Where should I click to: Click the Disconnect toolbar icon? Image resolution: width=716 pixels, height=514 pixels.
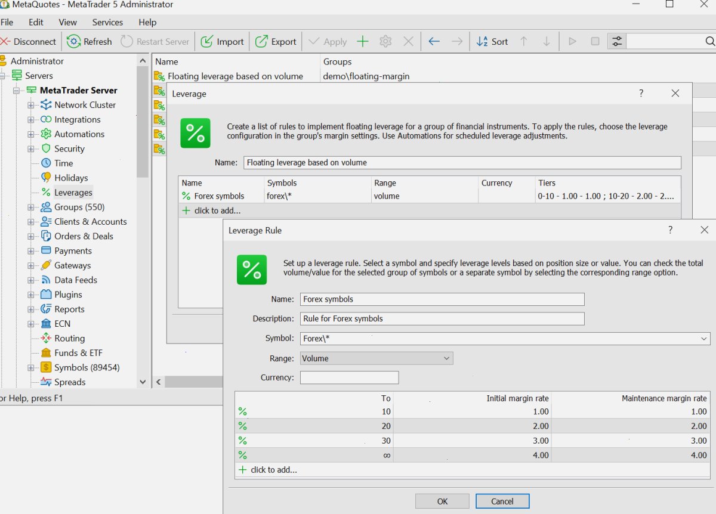[5, 42]
